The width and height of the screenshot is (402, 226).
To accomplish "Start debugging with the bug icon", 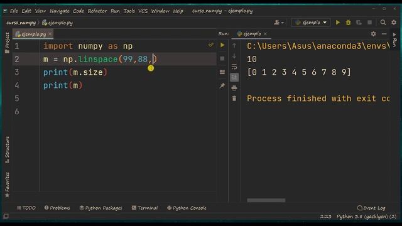I will [348, 23].
